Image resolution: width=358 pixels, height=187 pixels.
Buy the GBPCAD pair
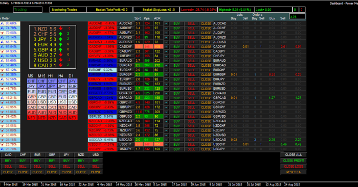[176, 98]
